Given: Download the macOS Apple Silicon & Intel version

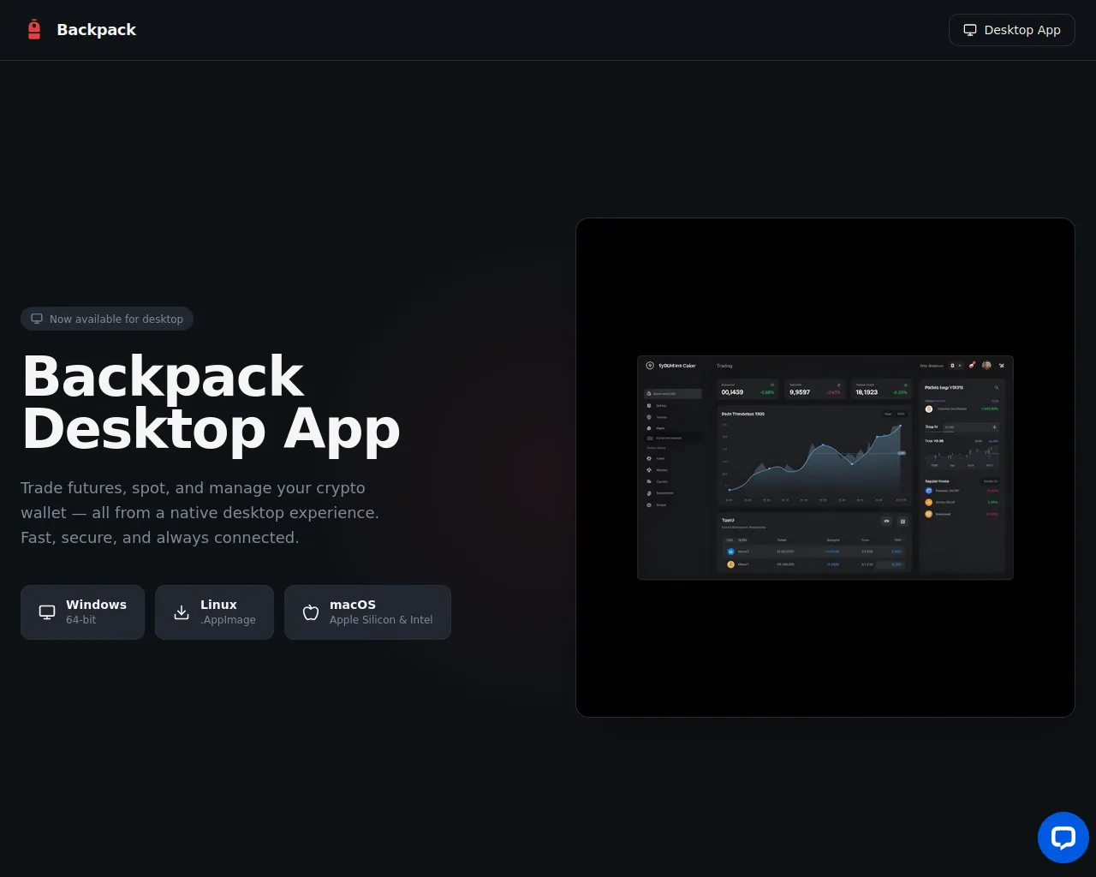Looking at the screenshot, I should coord(367,612).
